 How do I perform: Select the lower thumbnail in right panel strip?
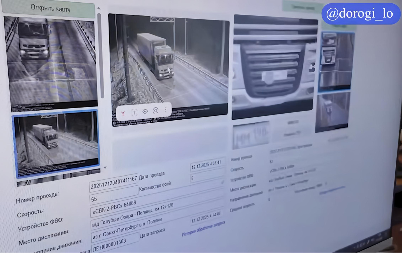pos(332,112)
